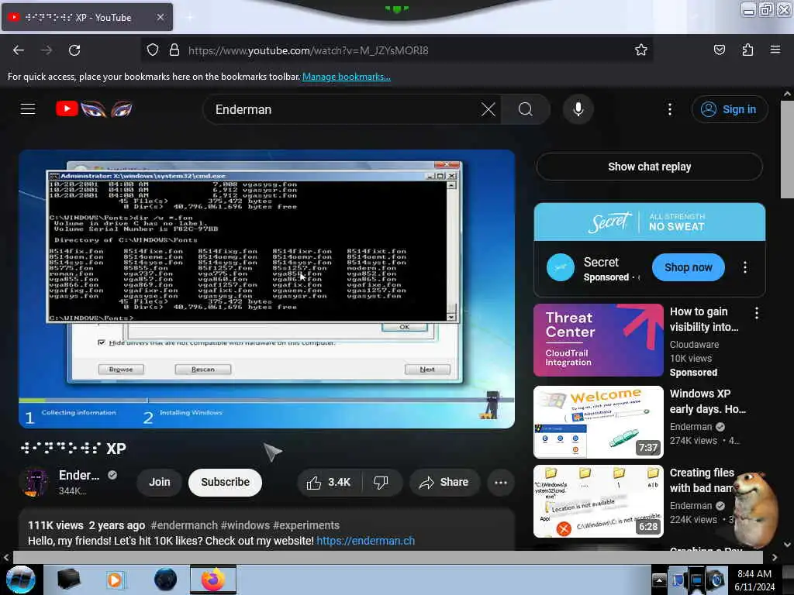The width and height of the screenshot is (794, 595).
Task: Open the YouTube guide hamburger menu
Action: point(28,108)
